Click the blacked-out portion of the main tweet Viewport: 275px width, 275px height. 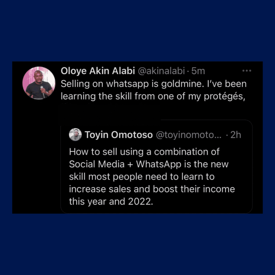tap(110, 112)
